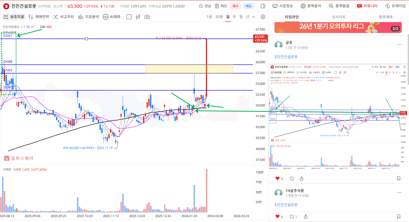409x222 pixels.
Task: Switch to the 종목예측 tab
Action: [386, 17]
